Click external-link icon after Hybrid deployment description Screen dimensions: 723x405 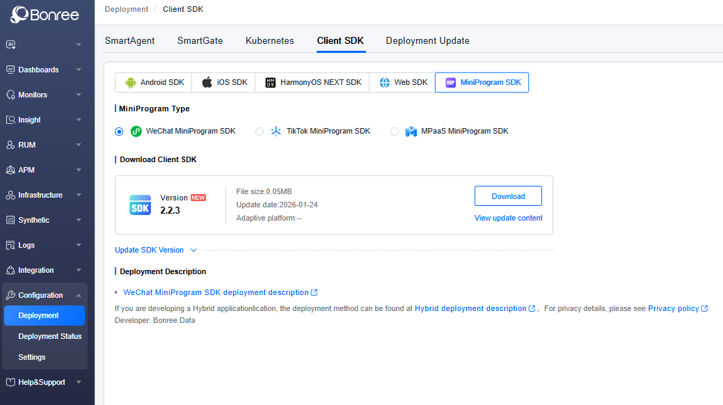532,308
